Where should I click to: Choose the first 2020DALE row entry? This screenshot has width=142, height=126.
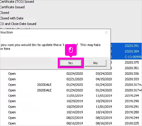click(x=71, y=85)
